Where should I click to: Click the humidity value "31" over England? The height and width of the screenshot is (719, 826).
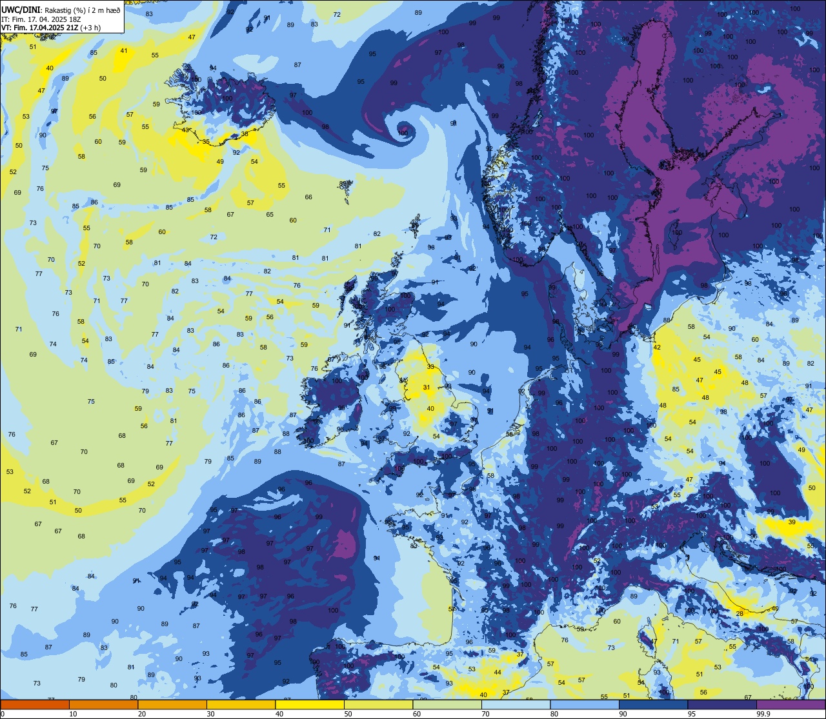tap(427, 388)
